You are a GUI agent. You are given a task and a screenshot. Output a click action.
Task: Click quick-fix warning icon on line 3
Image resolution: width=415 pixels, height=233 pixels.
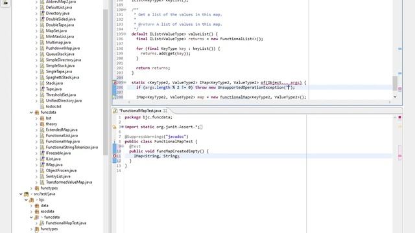point(115,127)
